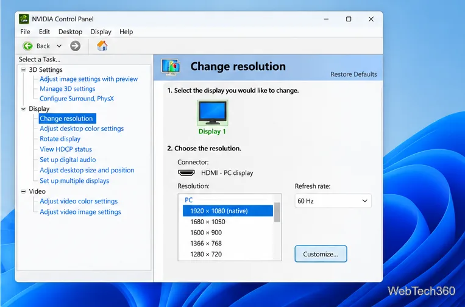This screenshot has width=465, height=307.
Task: Click the gray Forward arrow icon
Action: (x=76, y=46)
